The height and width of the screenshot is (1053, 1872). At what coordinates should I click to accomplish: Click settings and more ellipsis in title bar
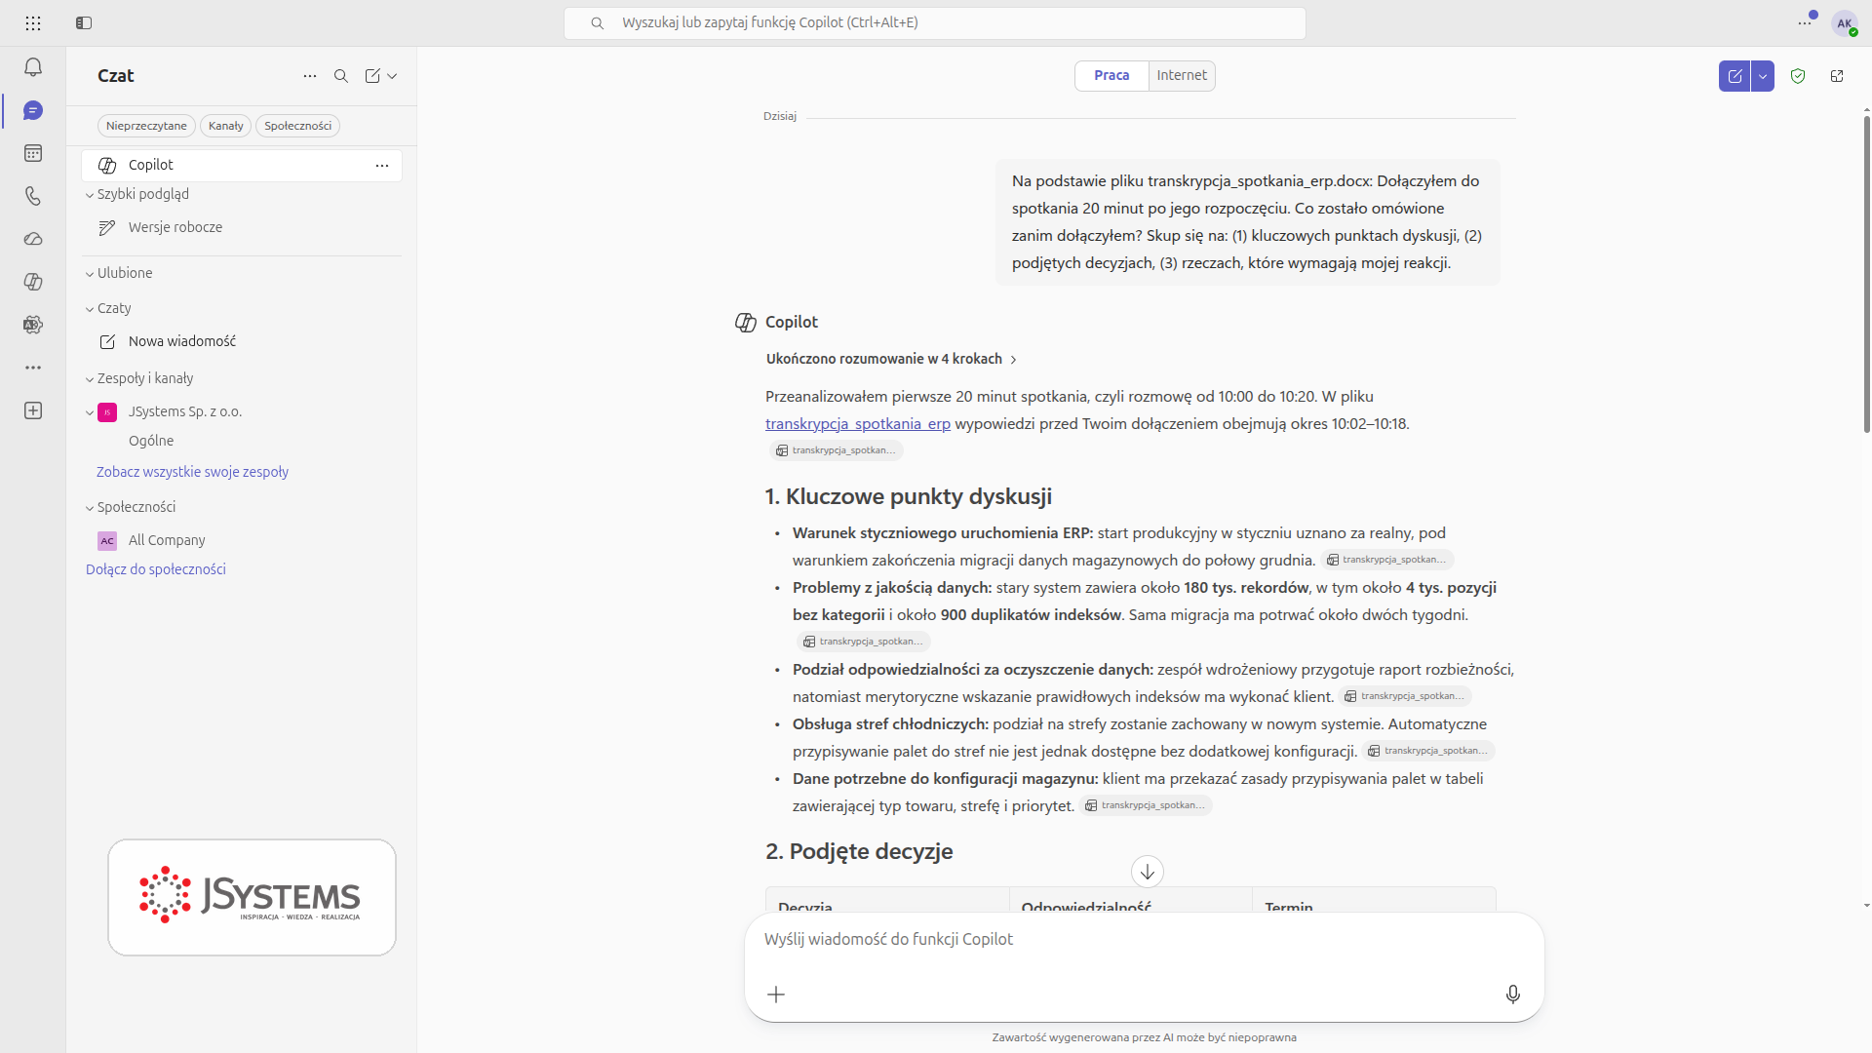1805,22
